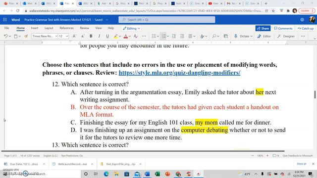317x178 pixels.
Task: Switch to the View tab
Action: (99, 28)
